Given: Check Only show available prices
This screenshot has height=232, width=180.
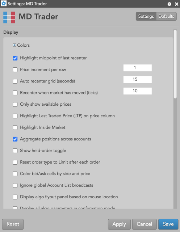Looking at the screenshot, I should [x=15, y=104].
